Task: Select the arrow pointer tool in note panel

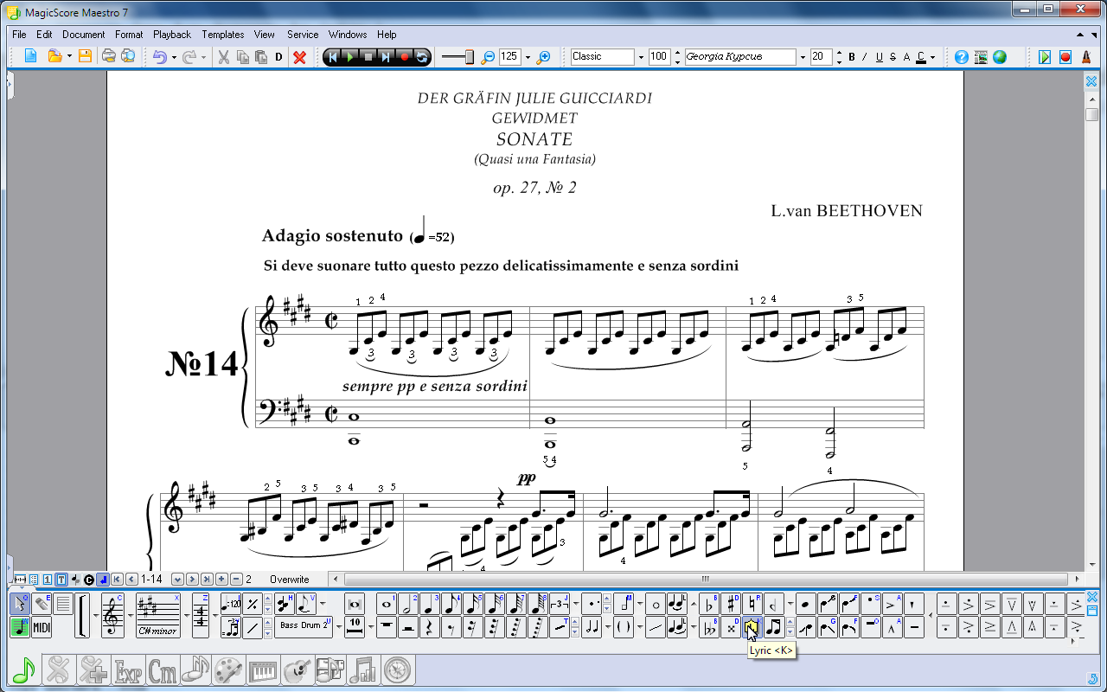Action: (x=19, y=604)
